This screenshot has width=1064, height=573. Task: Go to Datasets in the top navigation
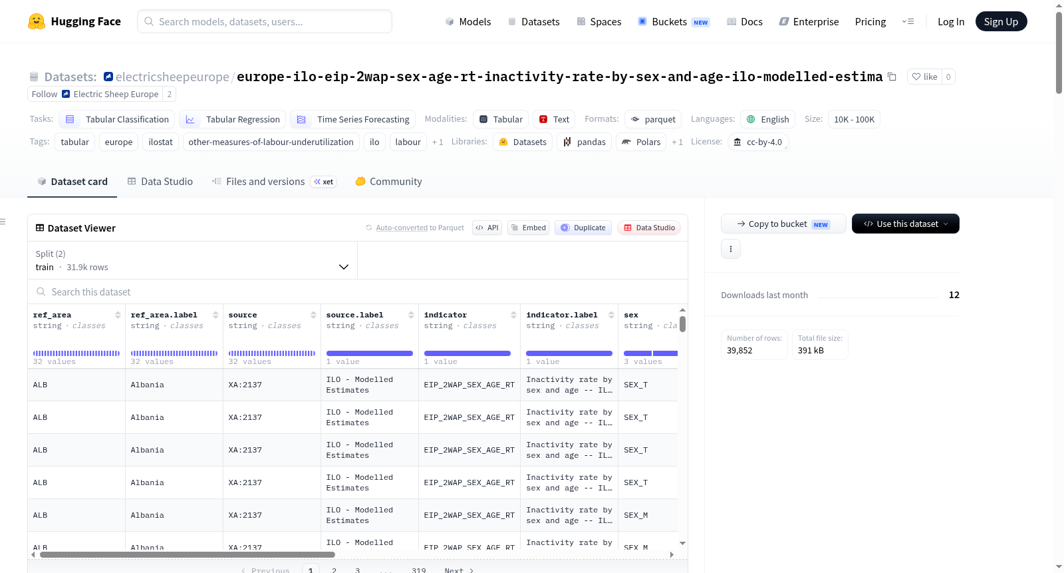[534, 22]
